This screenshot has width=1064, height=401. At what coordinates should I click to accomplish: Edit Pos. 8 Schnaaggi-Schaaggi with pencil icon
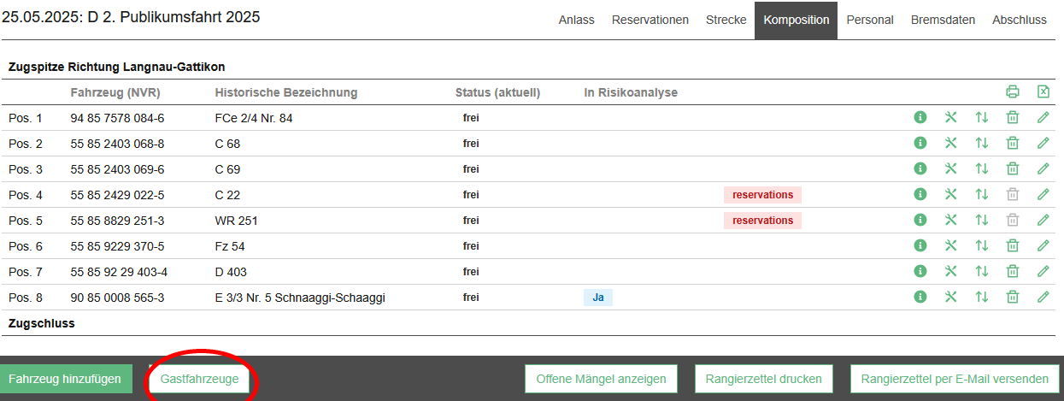pos(1043,298)
